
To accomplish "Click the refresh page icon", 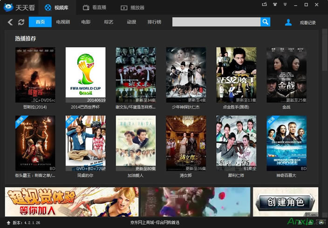I will coord(21,22).
